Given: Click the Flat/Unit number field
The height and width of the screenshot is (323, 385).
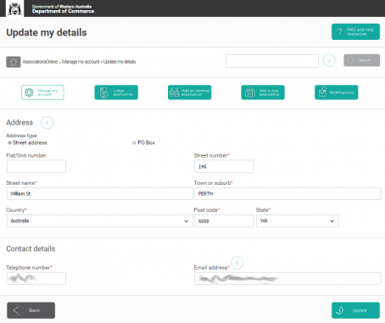Looking at the screenshot, I should coord(36,166).
